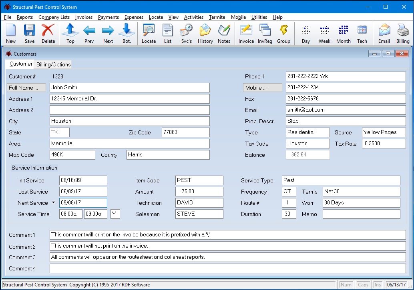Open the Svc's icon
This screenshot has width=414, height=290.
[187, 34]
